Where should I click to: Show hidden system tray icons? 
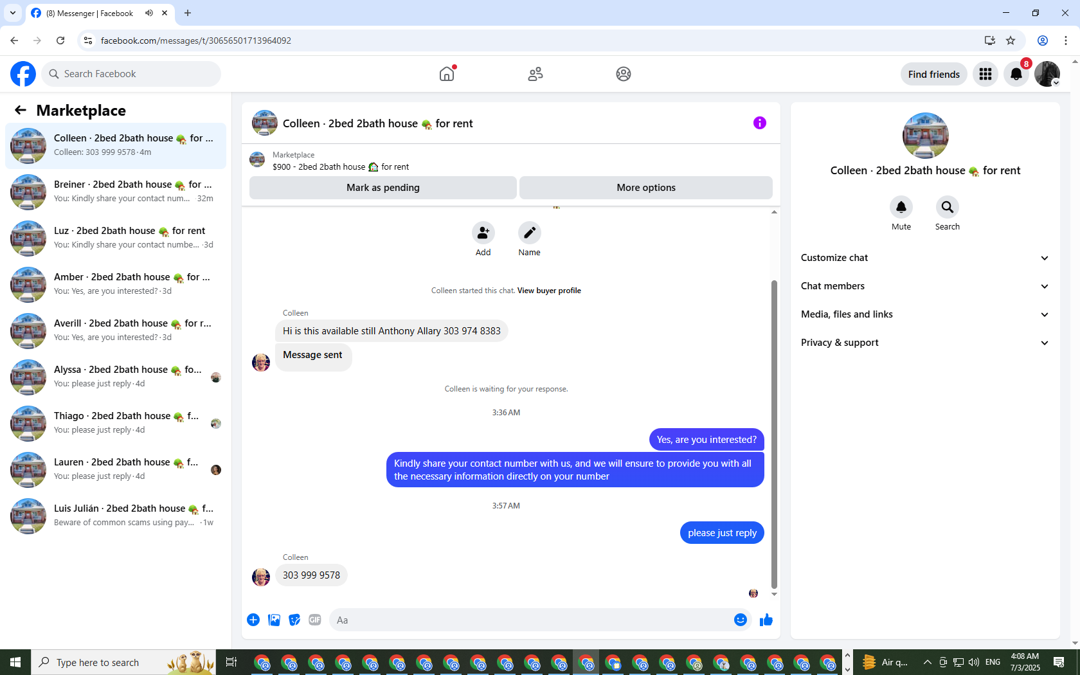(927, 662)
